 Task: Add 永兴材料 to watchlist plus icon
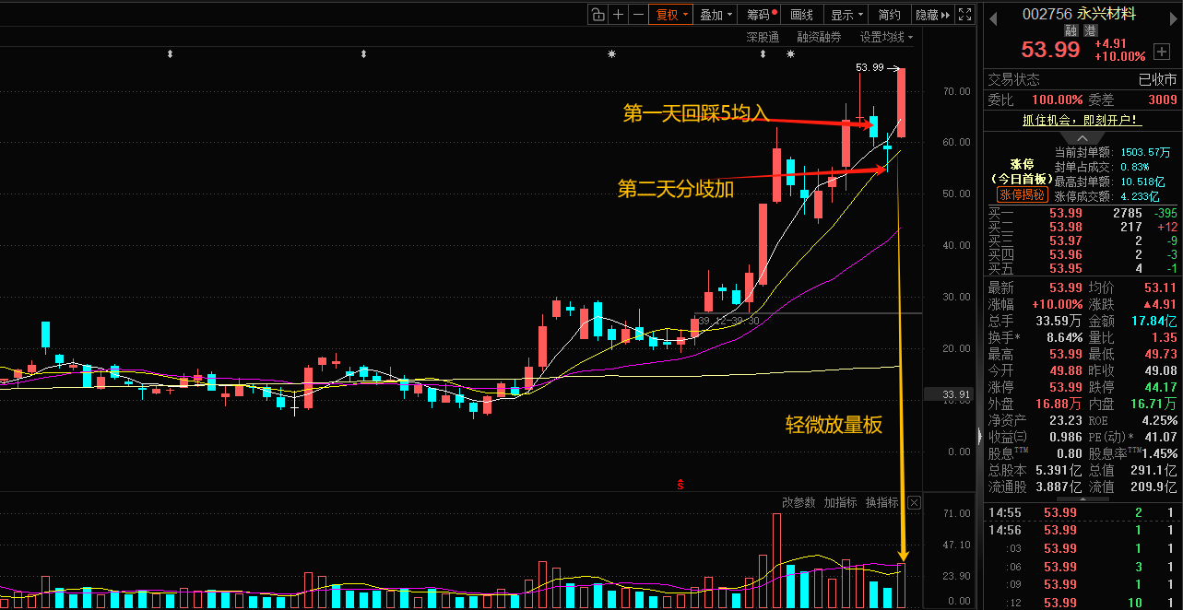pos(1162,50)
